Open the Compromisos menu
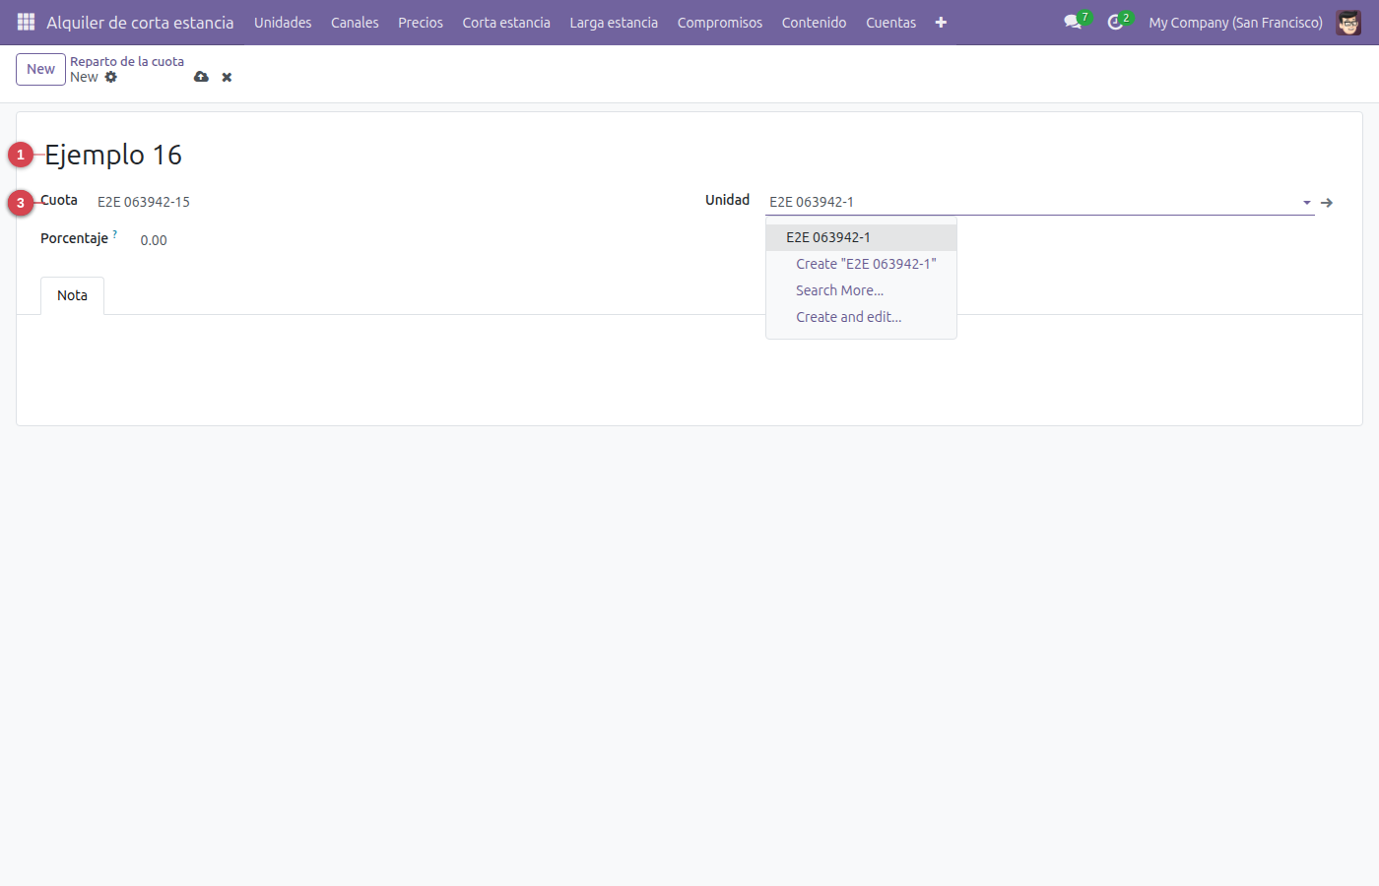This screenshot has height=886, width=1379. coord(720,22)
